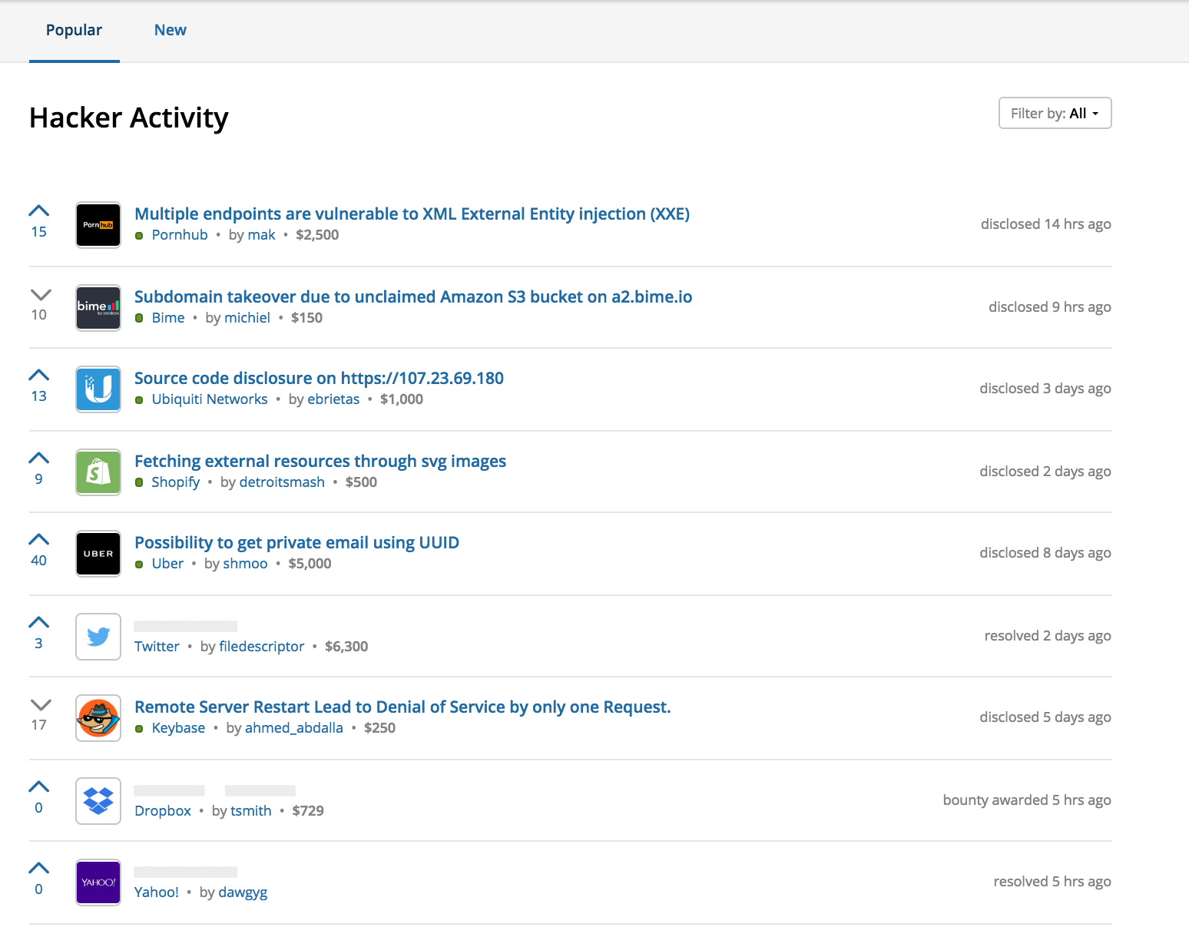Switch to the New tab
The image size is (1189, 937).
(x=171, y=31)
